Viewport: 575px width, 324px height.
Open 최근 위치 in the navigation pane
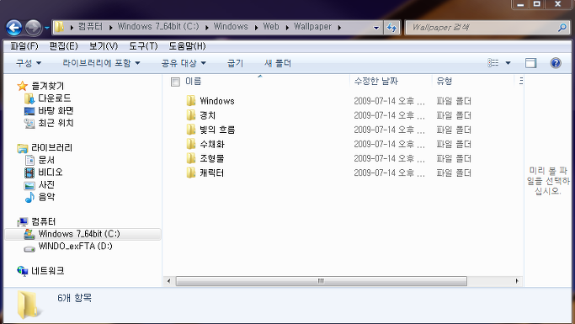49,123
